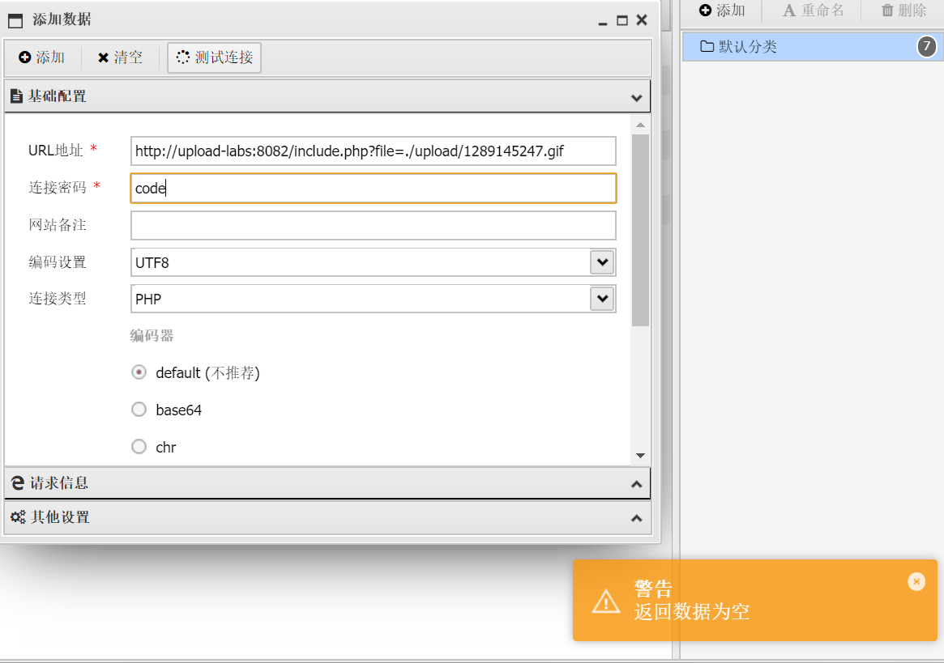The height and width of the screenshot is (663, 944).
Task: Select the chr encoder radio
Action: click(x=139, y=446)
